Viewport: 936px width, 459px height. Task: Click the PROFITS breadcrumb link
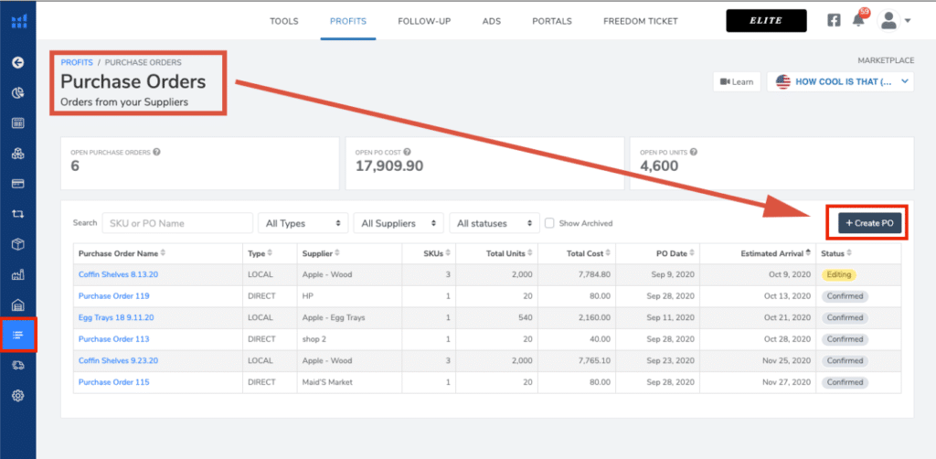point(77,62)
